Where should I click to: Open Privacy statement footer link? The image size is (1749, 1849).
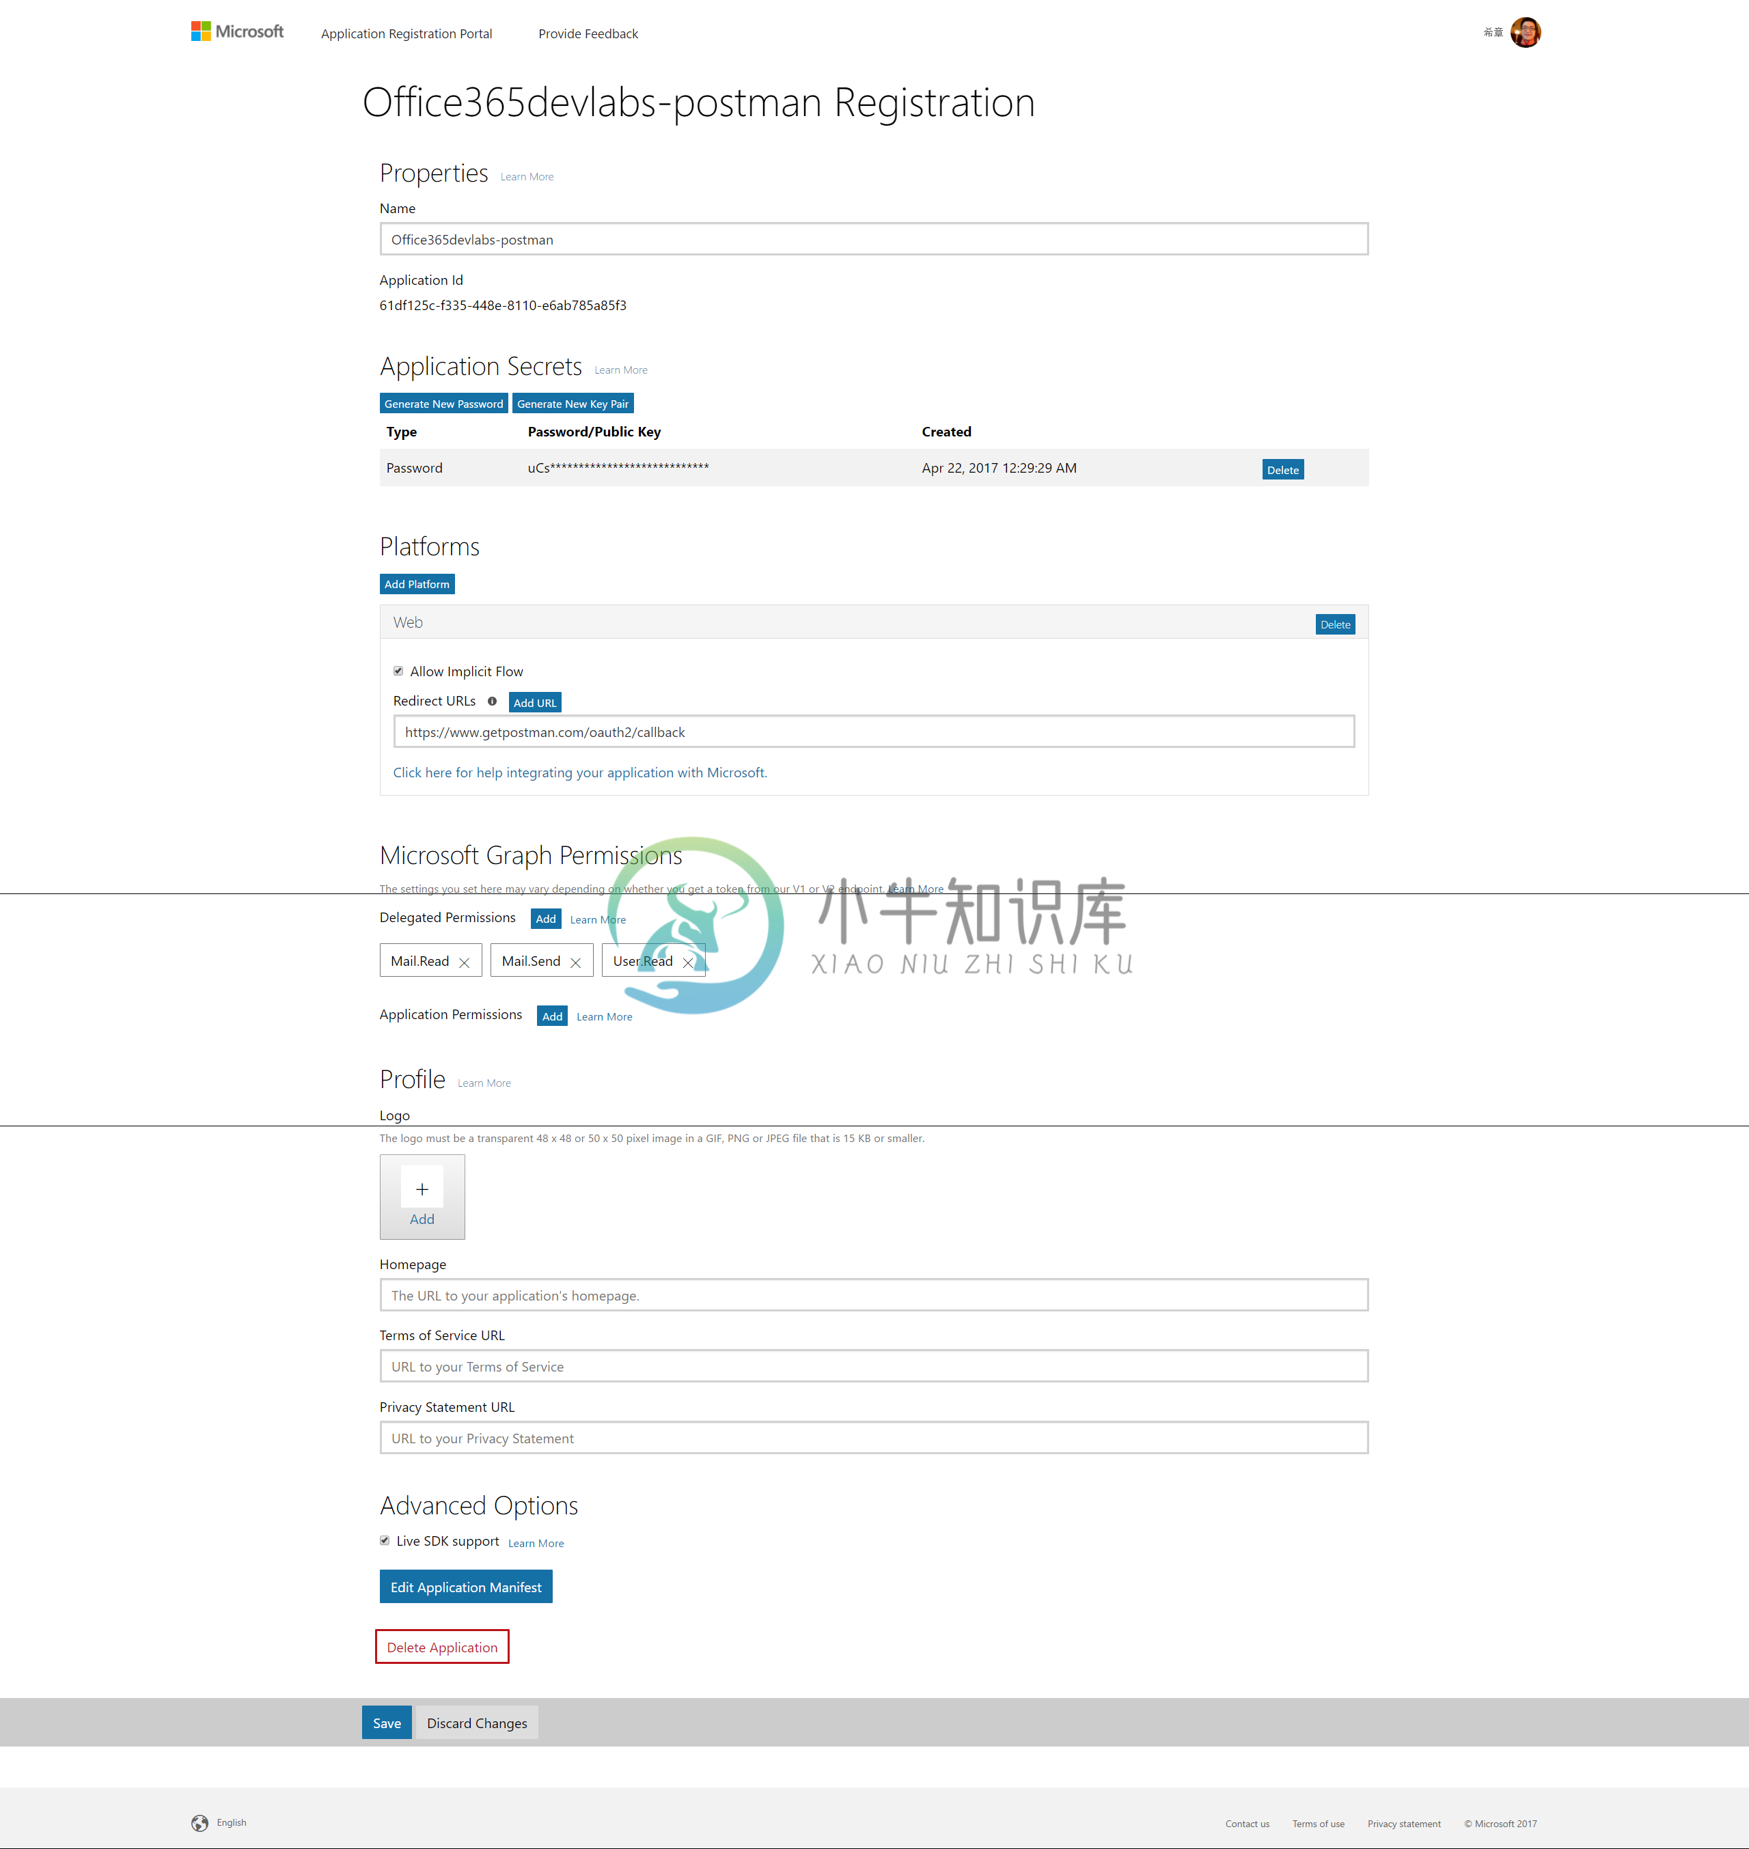point(1403,1824)
